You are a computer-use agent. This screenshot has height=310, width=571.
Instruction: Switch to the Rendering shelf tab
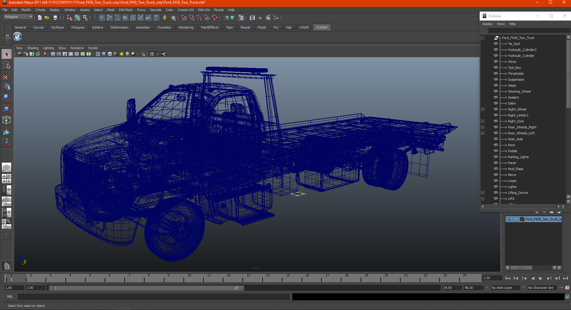click(186, 27)
